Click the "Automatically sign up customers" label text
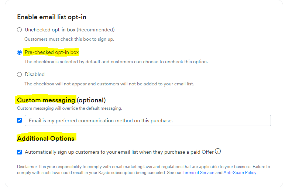This screenshot has height=187, width=285. pos(119,152)
